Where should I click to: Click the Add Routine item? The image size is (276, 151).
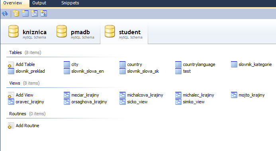pyautogui.click(x=23, y=126)
